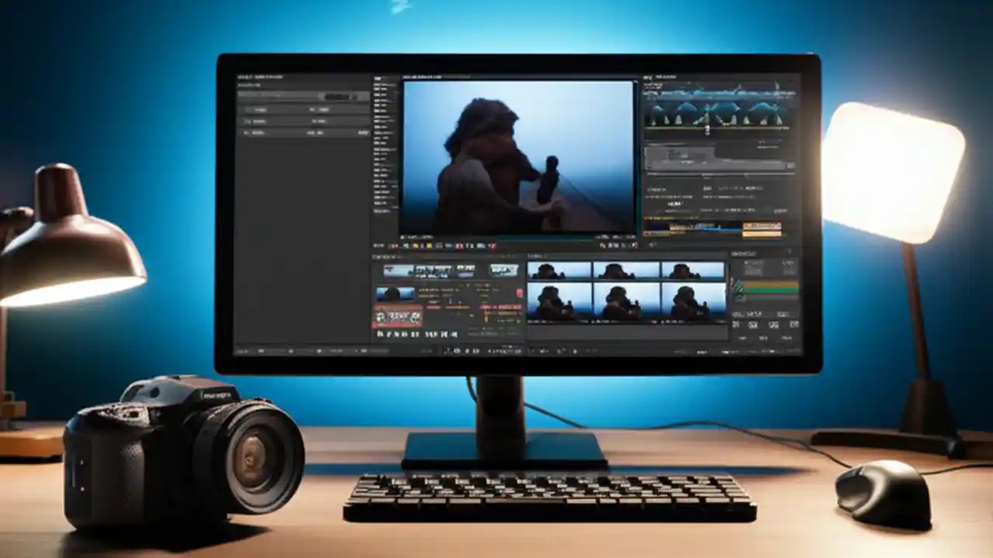
Task: Select the first tool icon in the bottom-left tool row
Action: (379, 335)
